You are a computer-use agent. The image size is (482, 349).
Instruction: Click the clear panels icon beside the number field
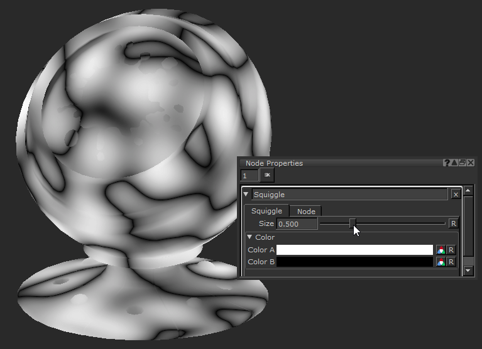tap(267, 176)
